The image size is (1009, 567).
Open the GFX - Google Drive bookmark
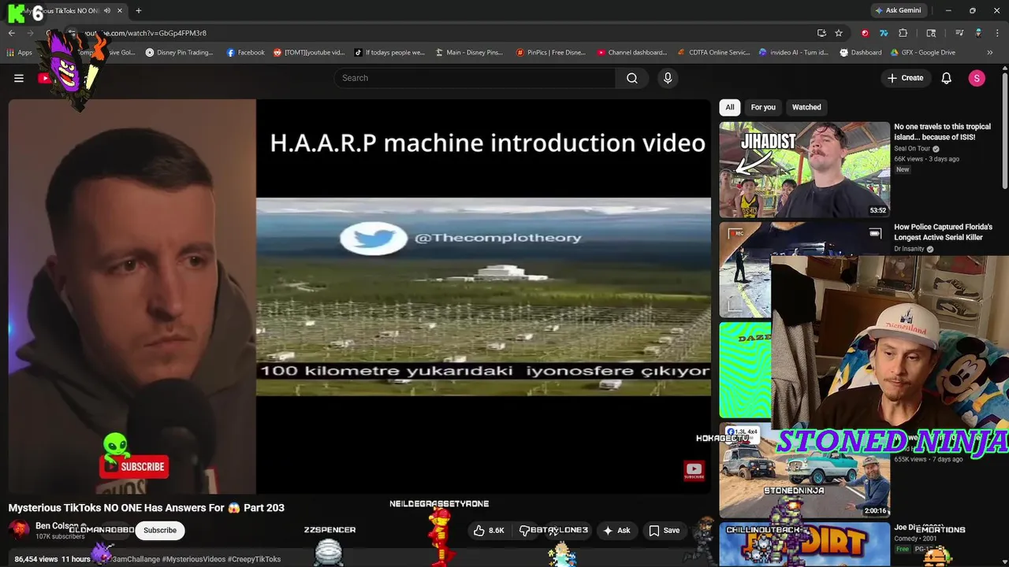[923, 53]
